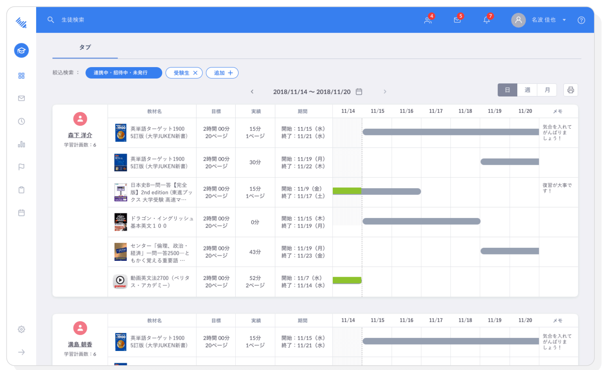Viewport: 602px width, 370px height.
Task: Click the graduation cap icon in sidebar
Action: (x=21, y=50)
